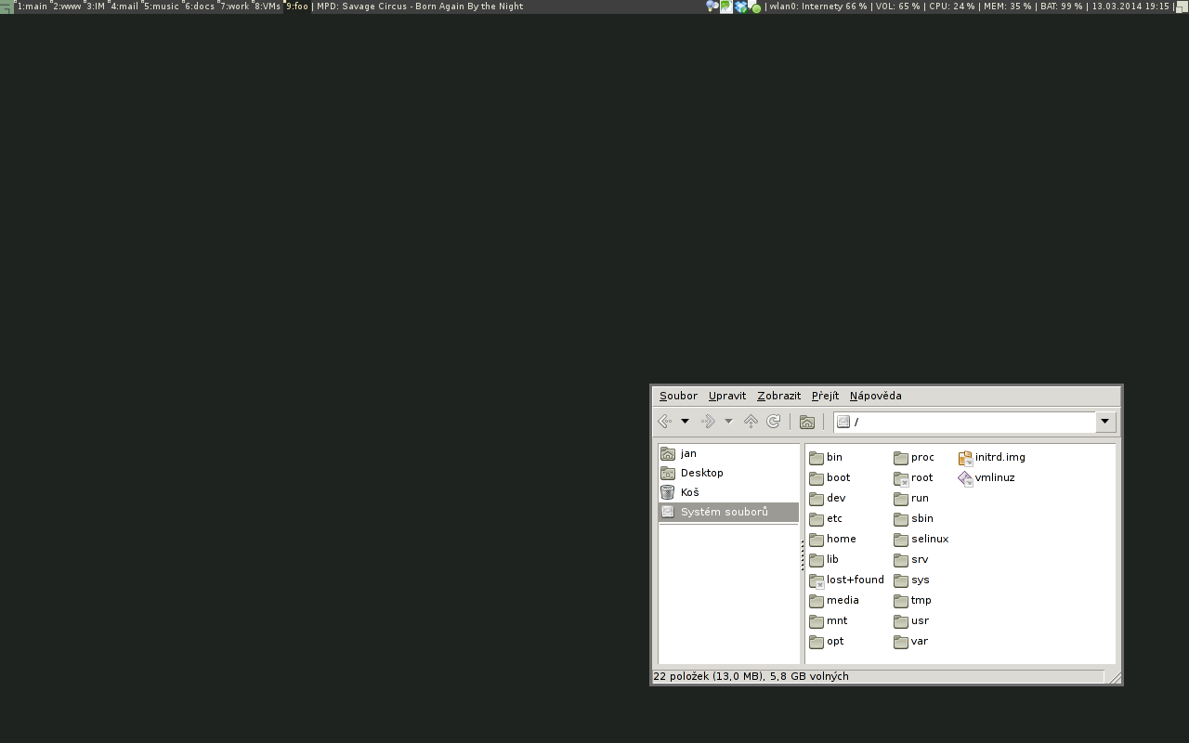Go up to the parent folder

pyautogui.click(x=751, y=422)
